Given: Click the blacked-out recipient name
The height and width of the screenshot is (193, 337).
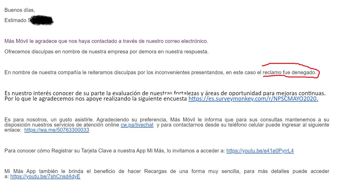Looking at the screenshot, I should tap(41, 21).
